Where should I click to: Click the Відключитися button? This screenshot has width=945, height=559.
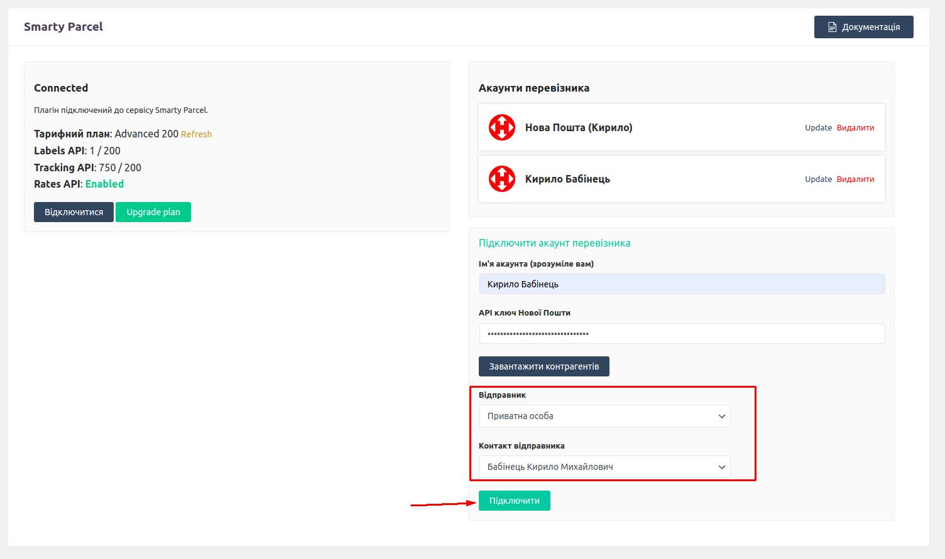click(x=74, y=212)
